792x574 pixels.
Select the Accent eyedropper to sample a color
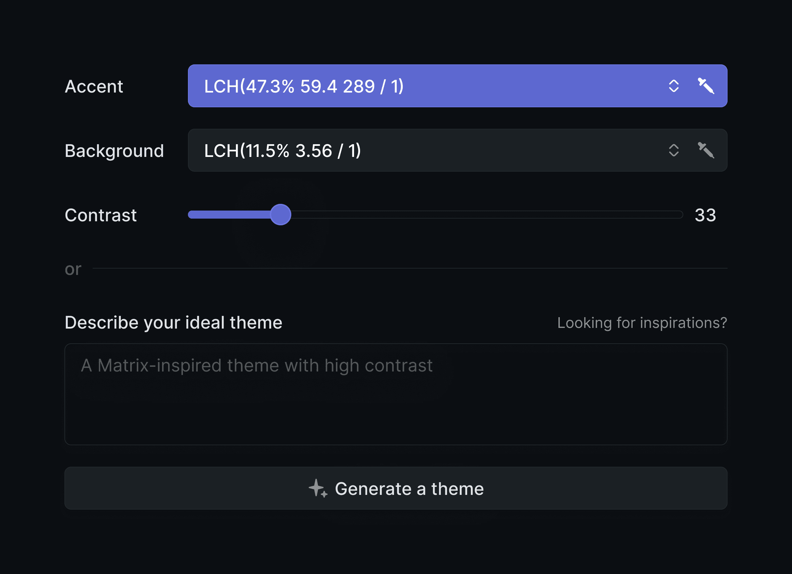(706, 86)
